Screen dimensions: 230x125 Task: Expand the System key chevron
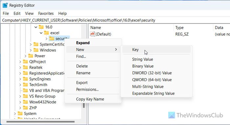(x=15, y=114)
